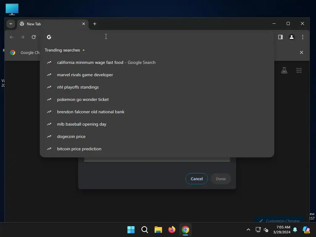Open clock showing 7:05 AM 3/29/2024

(282, 230)
